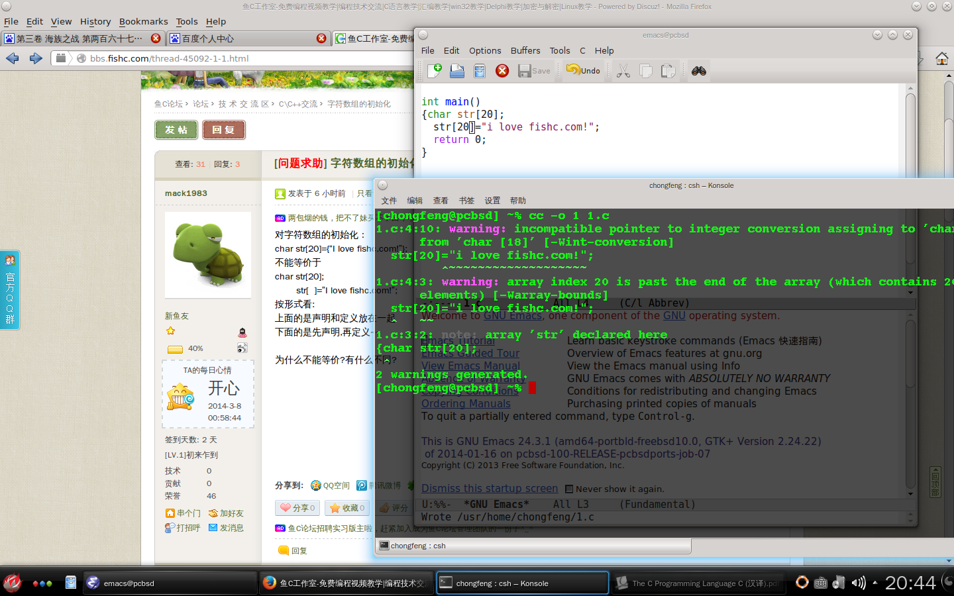This screenshot has height=596, width=954.
Task: Open Emacs C mode menu
Action: (x=582, y=50)
